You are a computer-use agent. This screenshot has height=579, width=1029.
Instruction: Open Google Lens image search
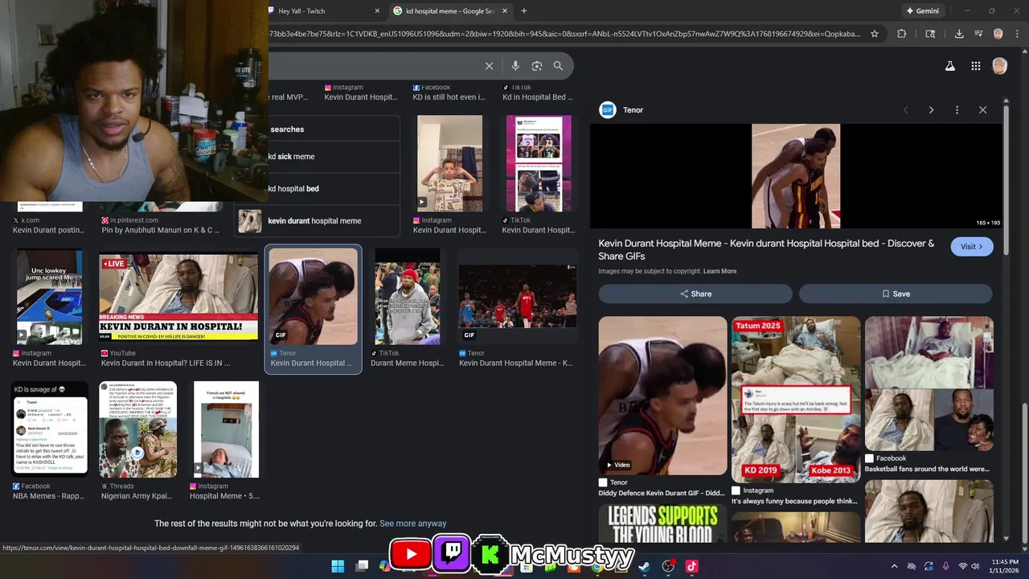(537, 66)
